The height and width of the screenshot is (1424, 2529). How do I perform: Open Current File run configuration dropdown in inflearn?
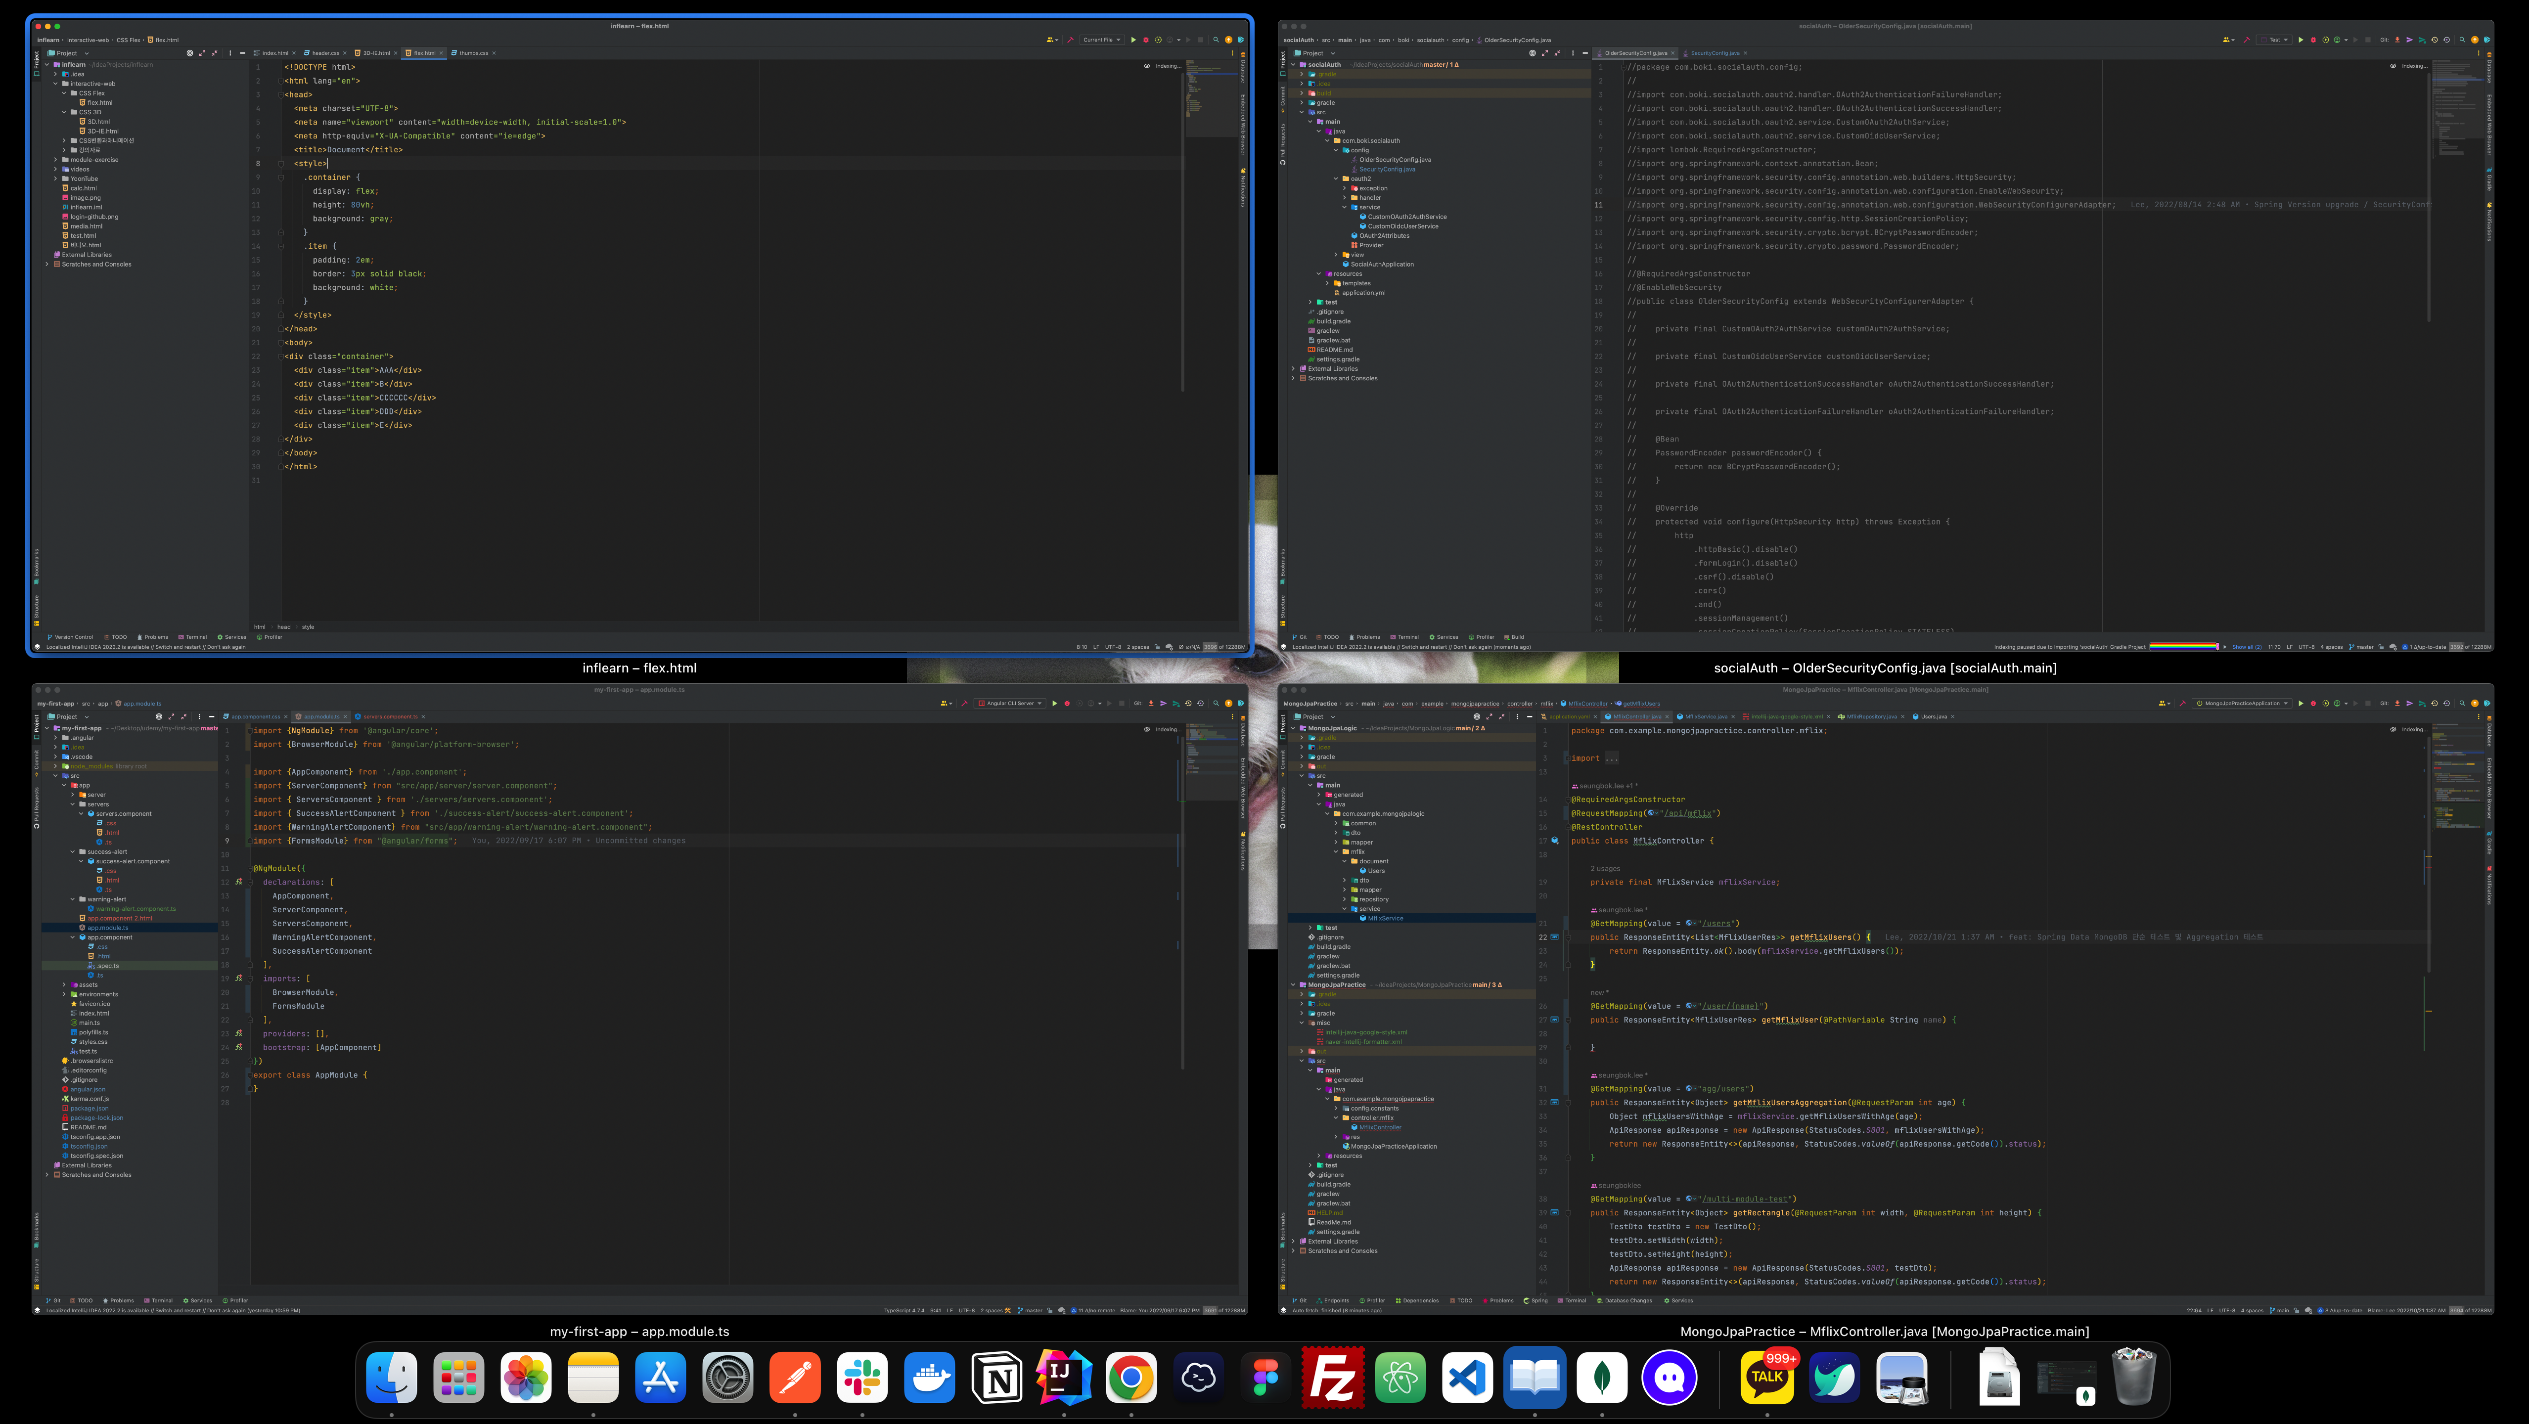1102,40
